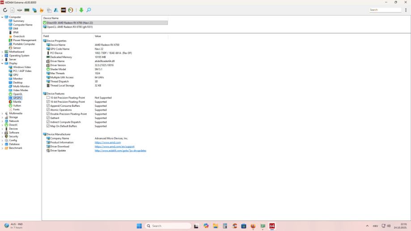This screenshot has height=231, width=411.
Task: Click the chip-shaped toolbar icon
Action: (20, 10)
